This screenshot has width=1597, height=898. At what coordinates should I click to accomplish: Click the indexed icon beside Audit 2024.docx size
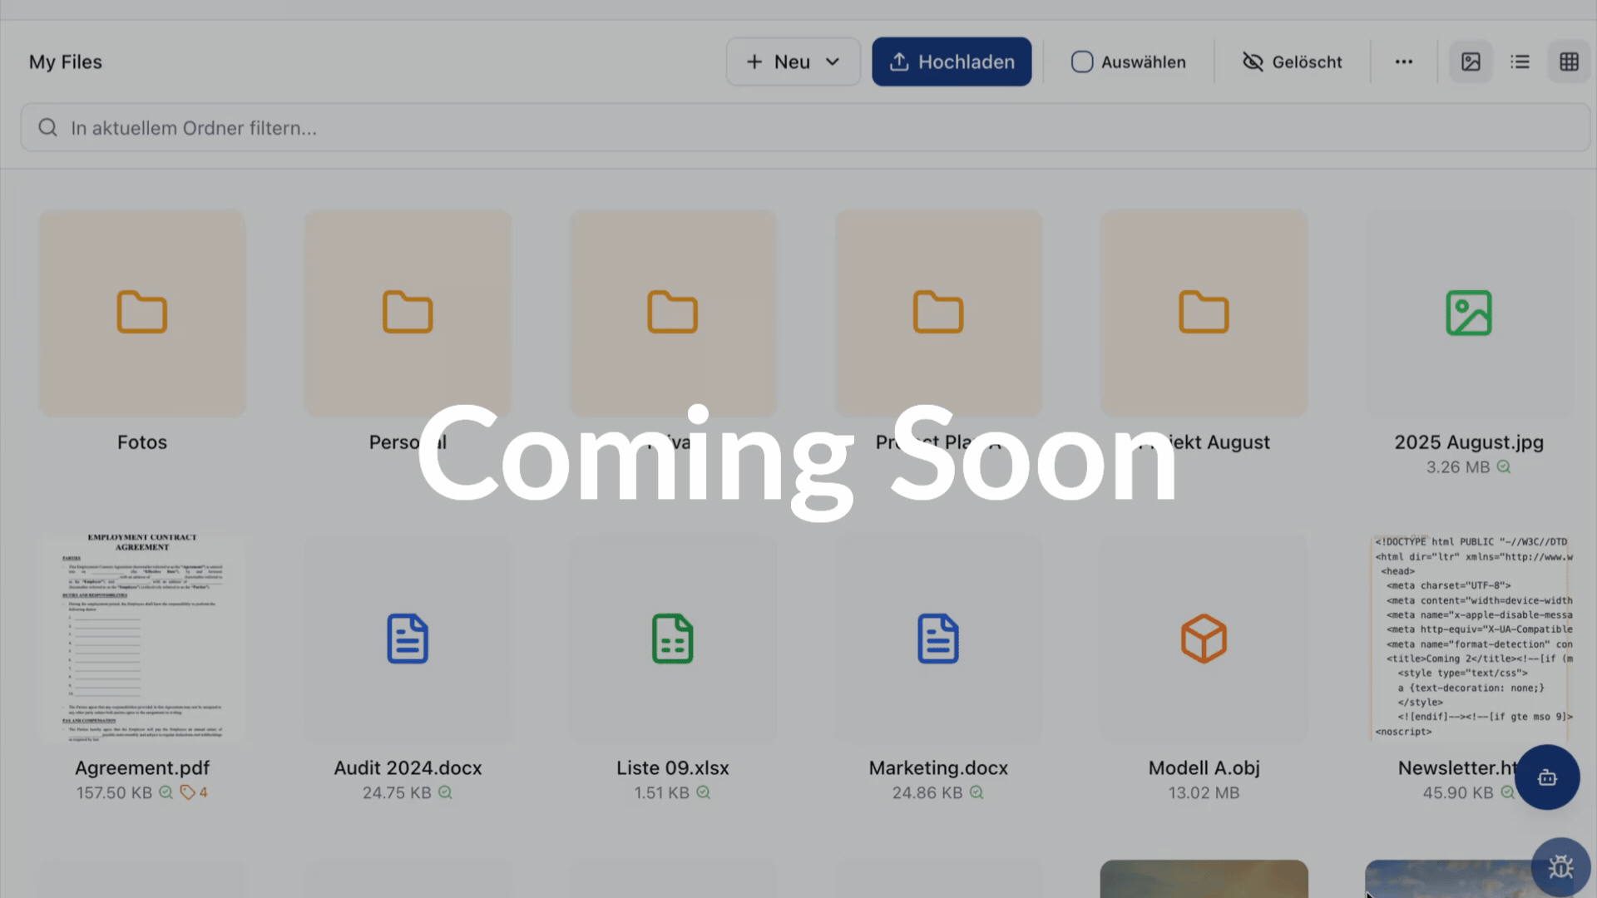point(445,792)
